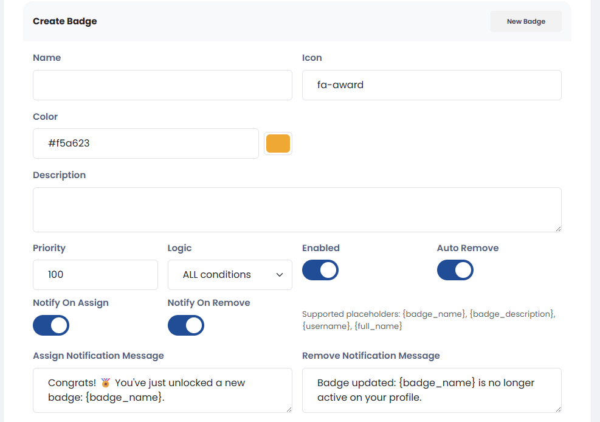The width and height of the screenshot is (600, 422).
Task: Open the orange color swatch picker
Action: pos(278,144)
